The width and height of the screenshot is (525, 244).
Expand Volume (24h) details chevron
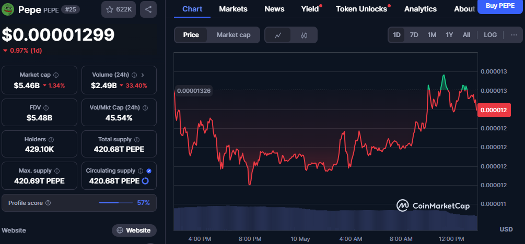coord(143,75)
